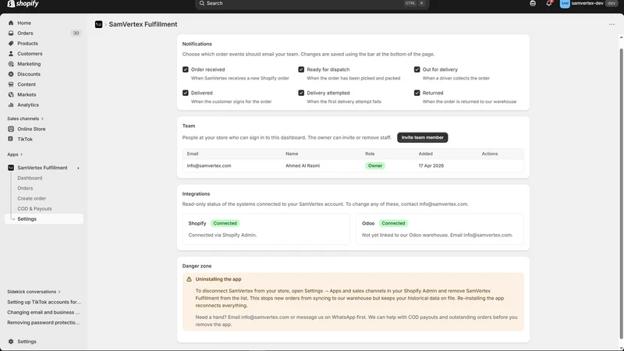Image resolution: width=624 pixels, height=351 pixels.
Task: Open the Markets globe icon
Action: [x=11, y=94]
